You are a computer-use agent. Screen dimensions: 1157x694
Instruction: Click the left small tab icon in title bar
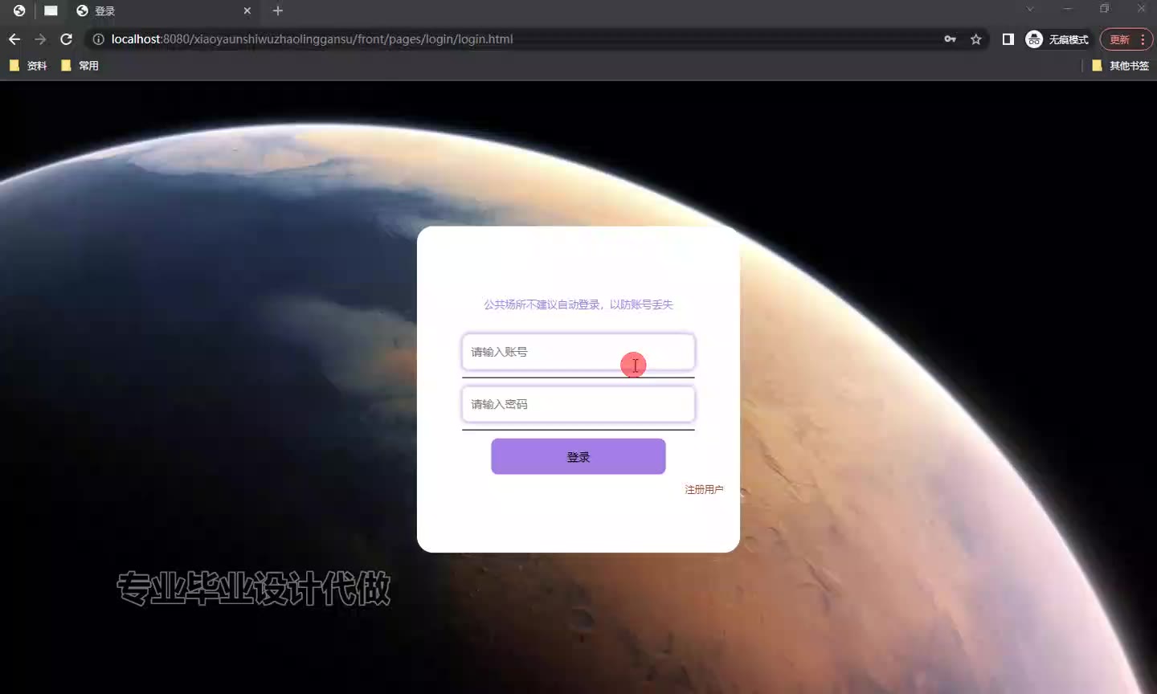[19, 10]
